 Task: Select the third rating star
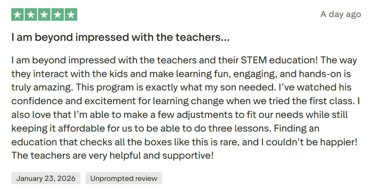(44, 15)
